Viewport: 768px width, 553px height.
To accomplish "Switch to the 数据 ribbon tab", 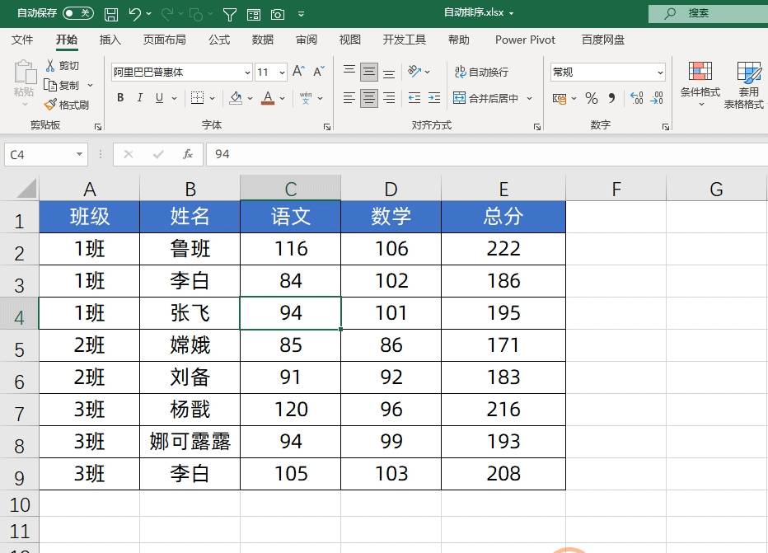I will coord(262,39).
